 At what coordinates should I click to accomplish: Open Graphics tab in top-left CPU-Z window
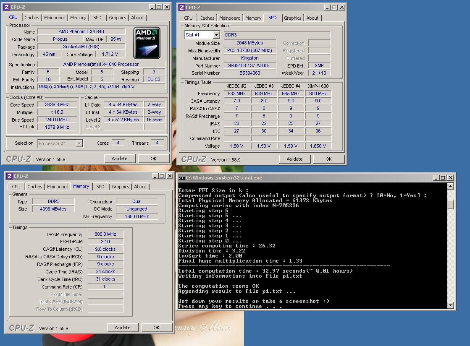tap(118, 18)
